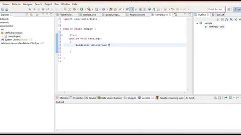Open the Run menu
This screenshot has width=241, height=135.
pos(56,4)
